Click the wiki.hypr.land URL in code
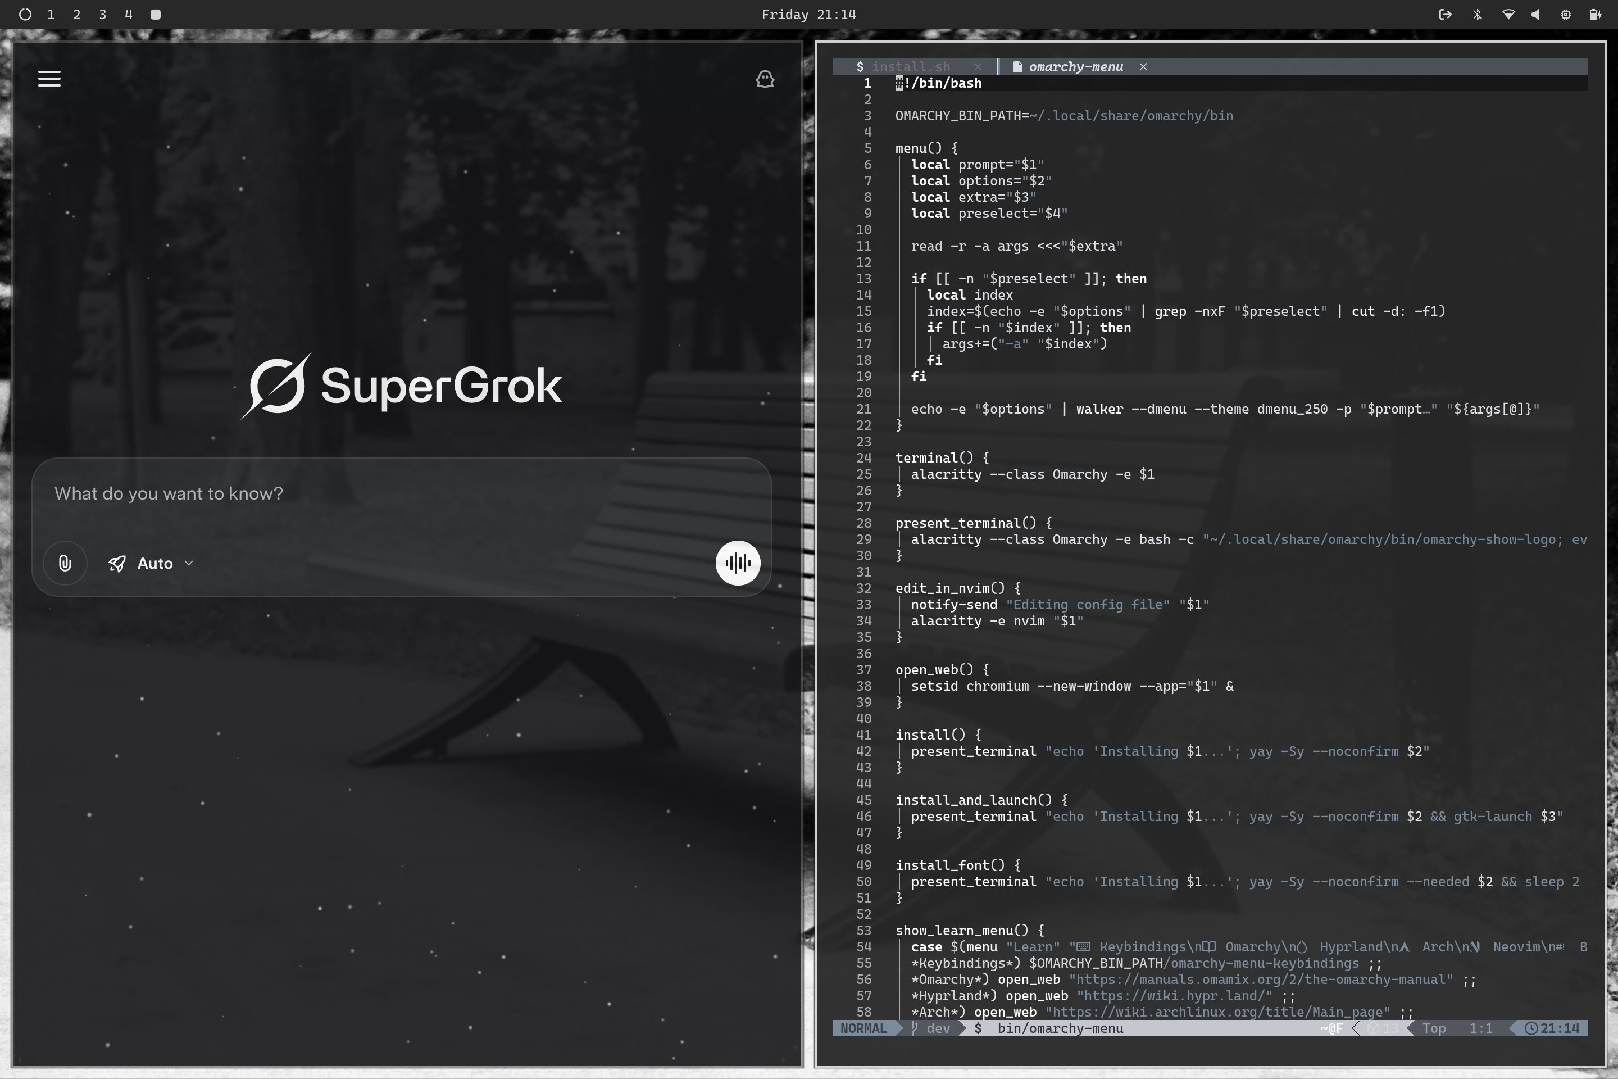Screen dimensions: 1618x1079 (1175, 996)
